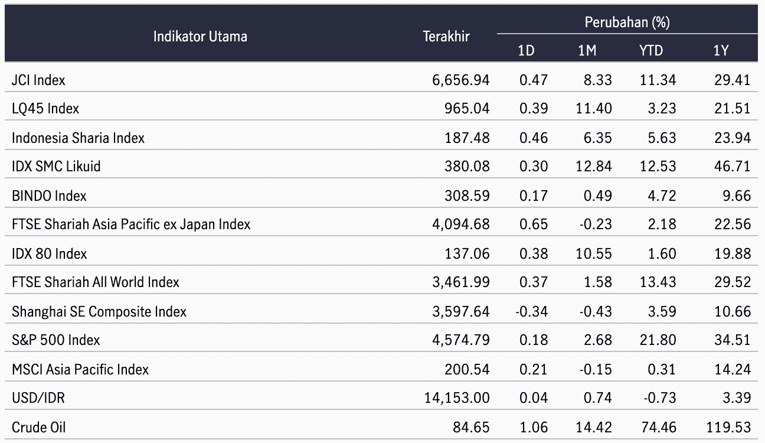765x443 pixels.
Task: Click Crude Oil 1Y change 119.53
Action: [x=728, y=426]
